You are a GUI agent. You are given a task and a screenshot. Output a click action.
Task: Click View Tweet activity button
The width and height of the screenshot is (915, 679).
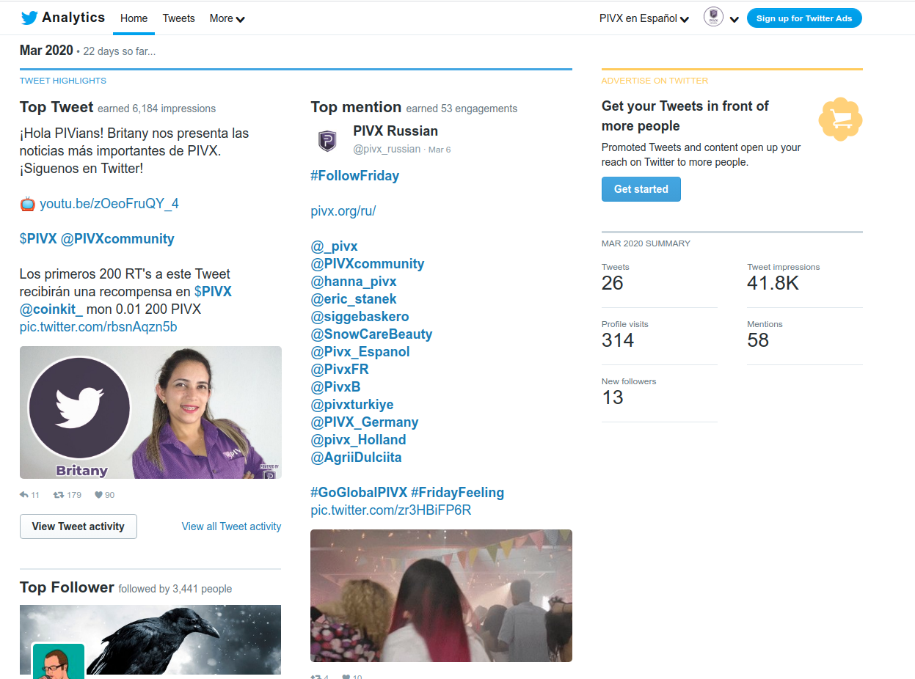79,526
